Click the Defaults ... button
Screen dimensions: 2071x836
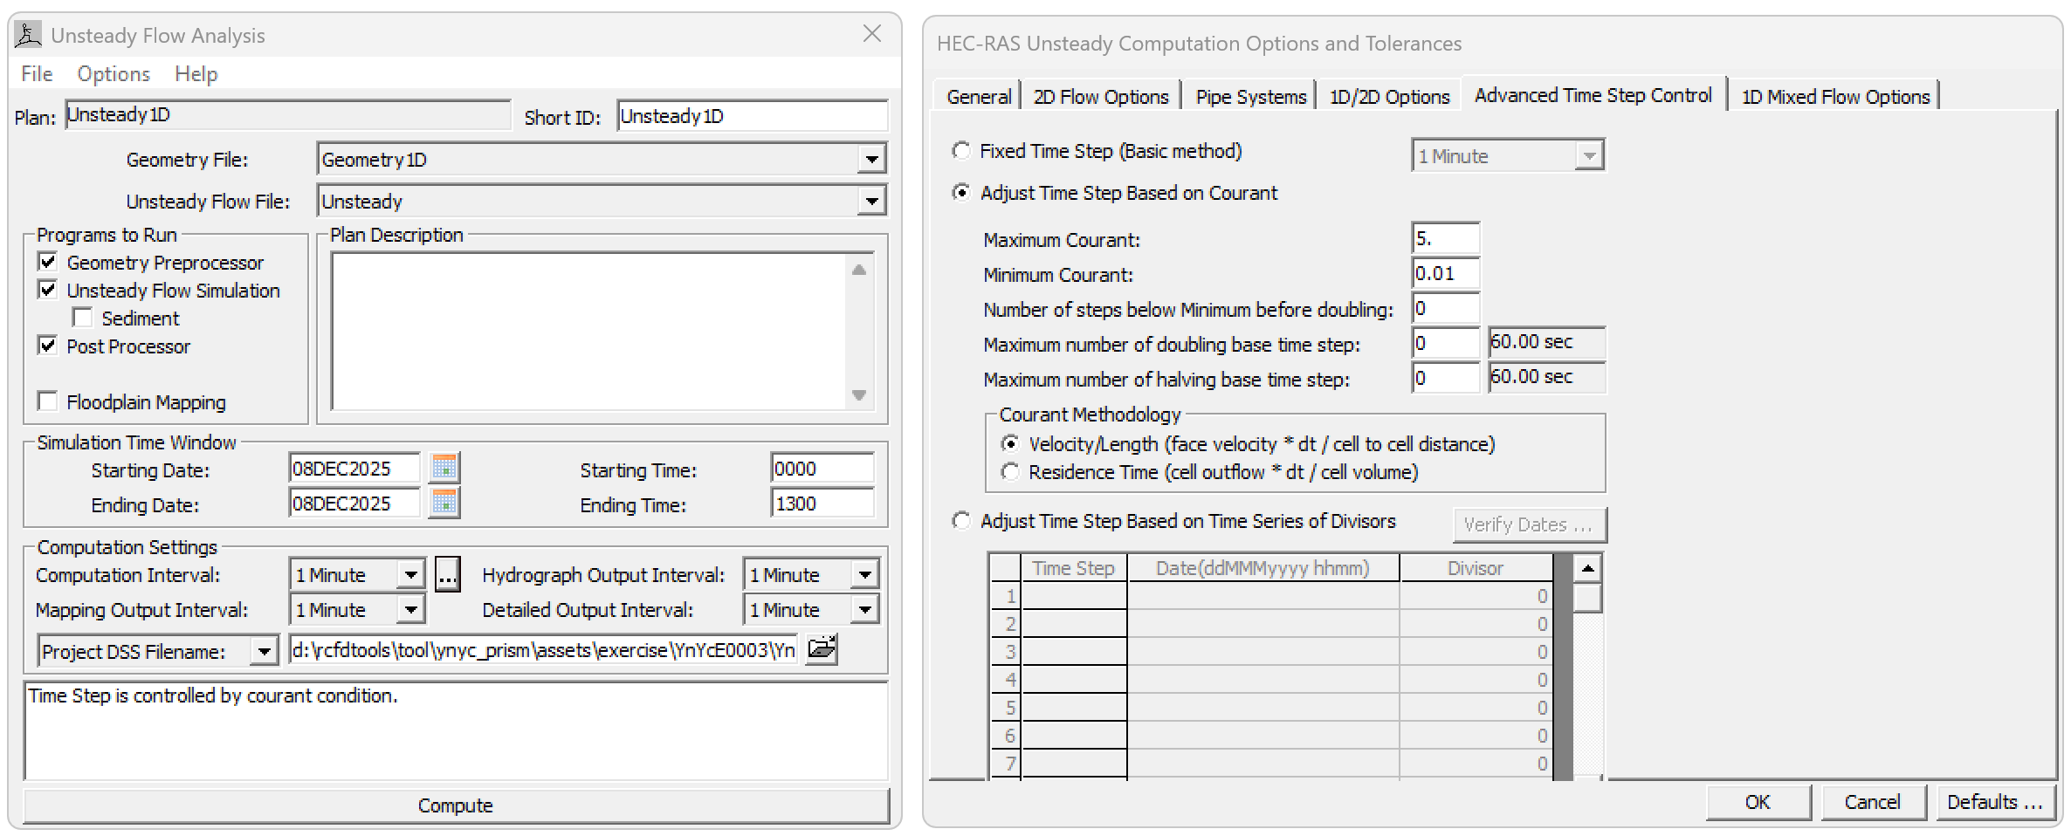point(1994,802)
